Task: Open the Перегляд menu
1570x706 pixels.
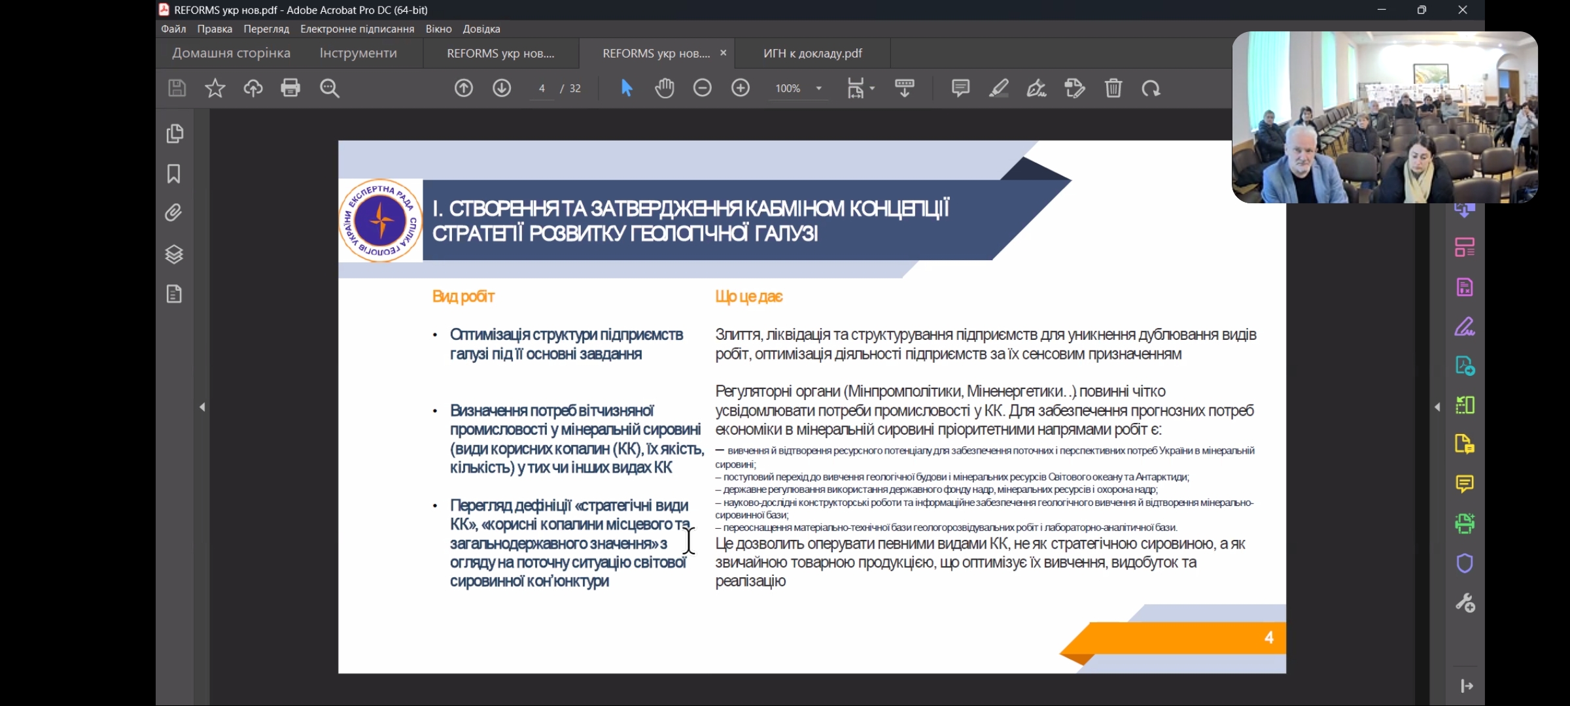Action: click(266, 29)
